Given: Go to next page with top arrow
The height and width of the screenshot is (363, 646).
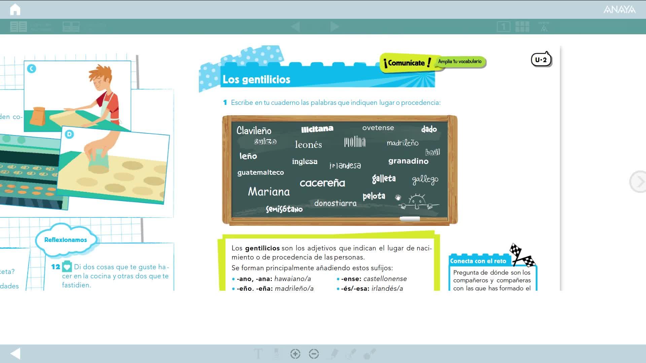Looking at the screenshot, I should pos(334,27).
